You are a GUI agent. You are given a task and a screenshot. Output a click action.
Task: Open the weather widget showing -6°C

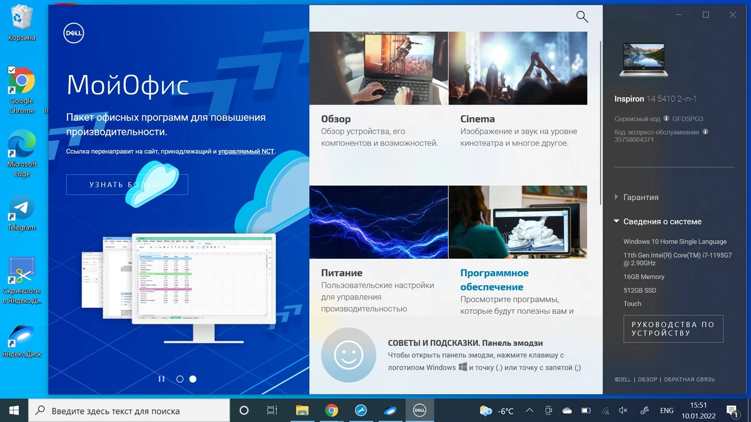(496, 411)
